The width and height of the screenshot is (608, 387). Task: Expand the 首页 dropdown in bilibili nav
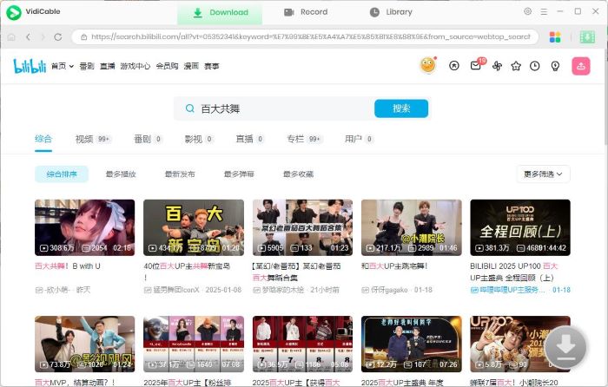pos(62,66)
